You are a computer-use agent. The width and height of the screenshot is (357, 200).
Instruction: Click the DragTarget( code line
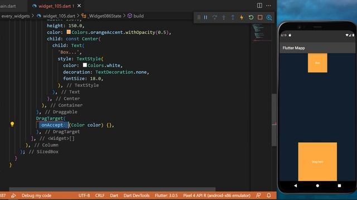tap(51, 118)
